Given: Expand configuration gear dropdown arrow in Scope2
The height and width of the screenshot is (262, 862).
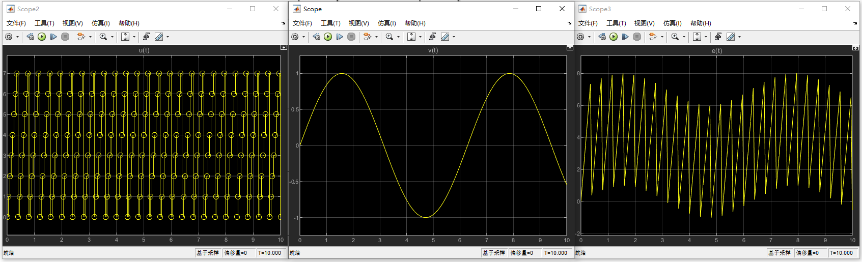Looking at the screenshot, I should (18, 37).
